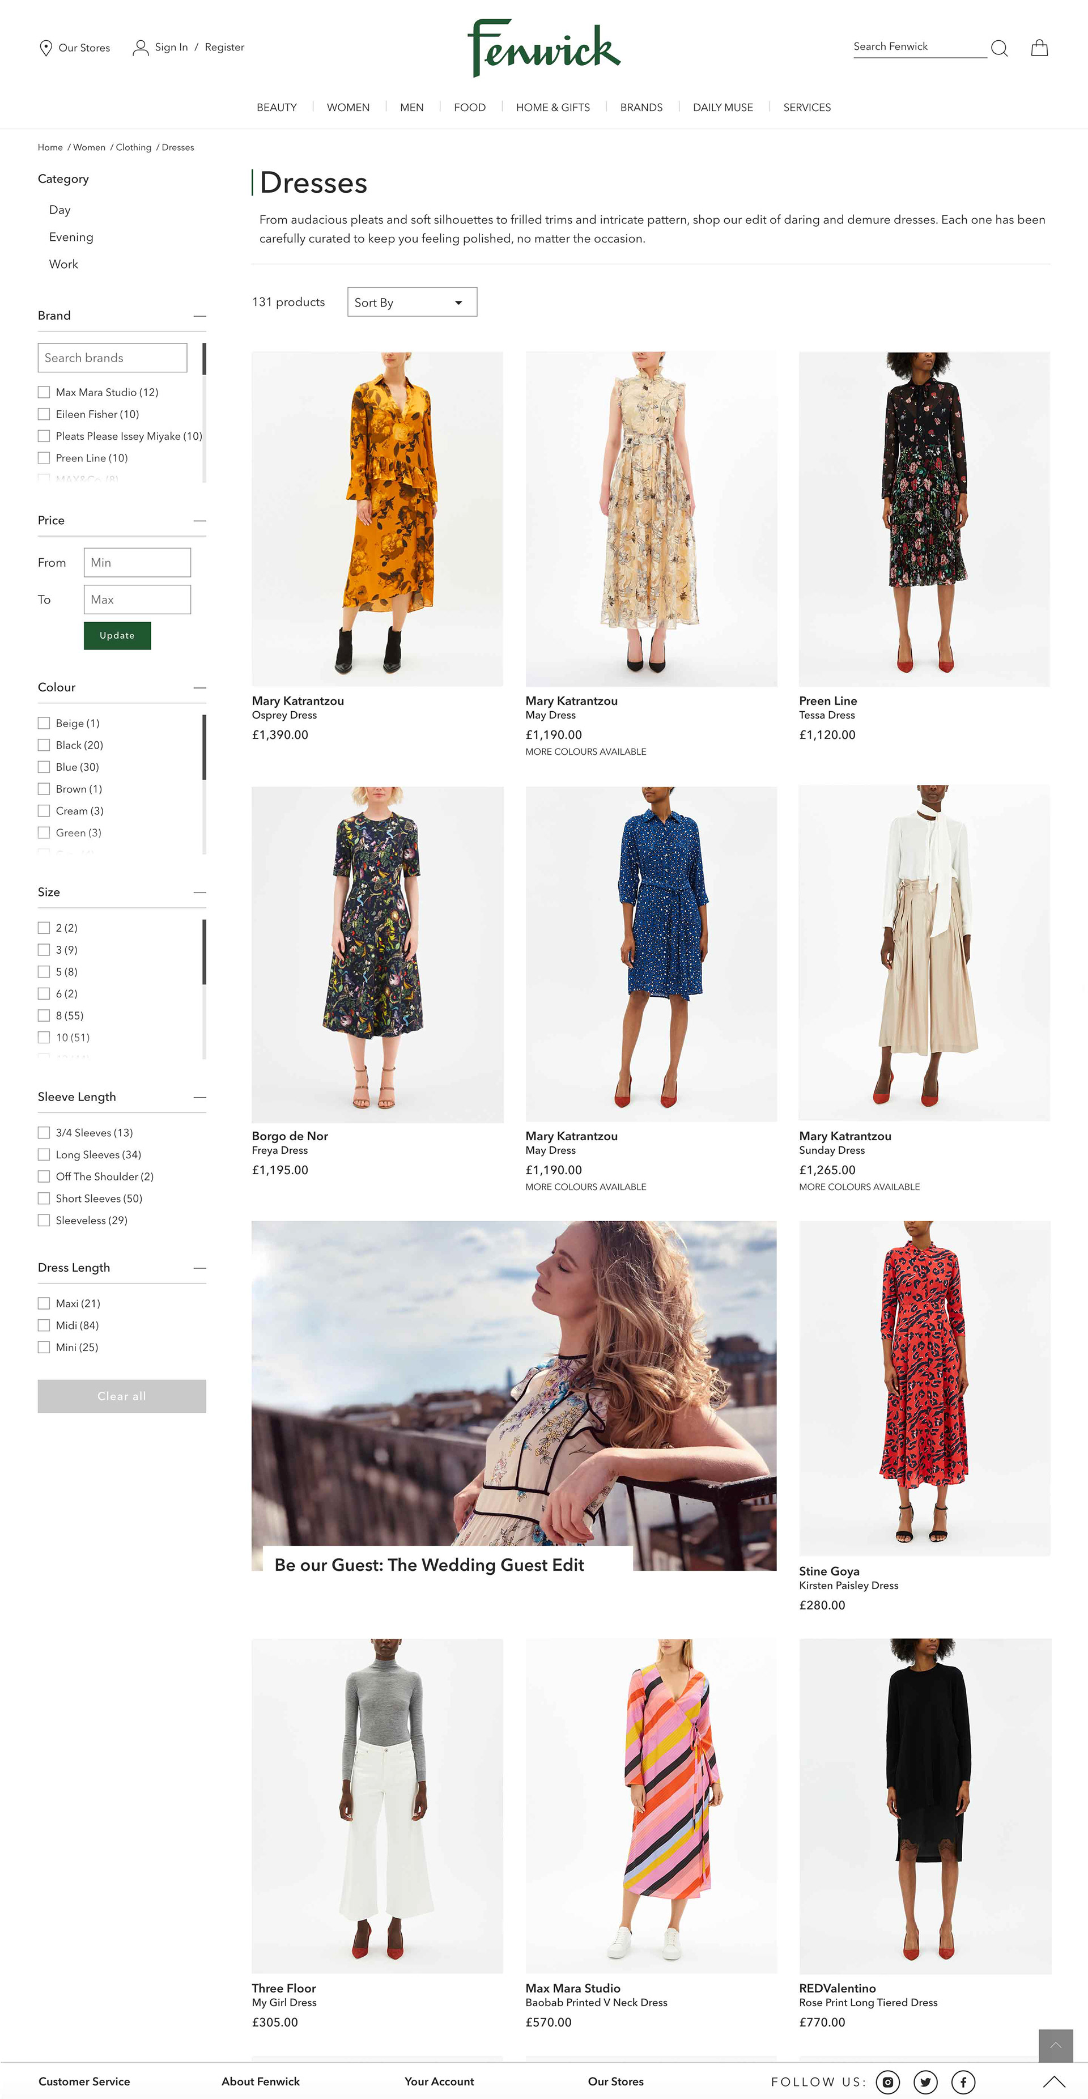Select the Blue colour filter checkbox
1088x2099 pixels.
[44, 767]
